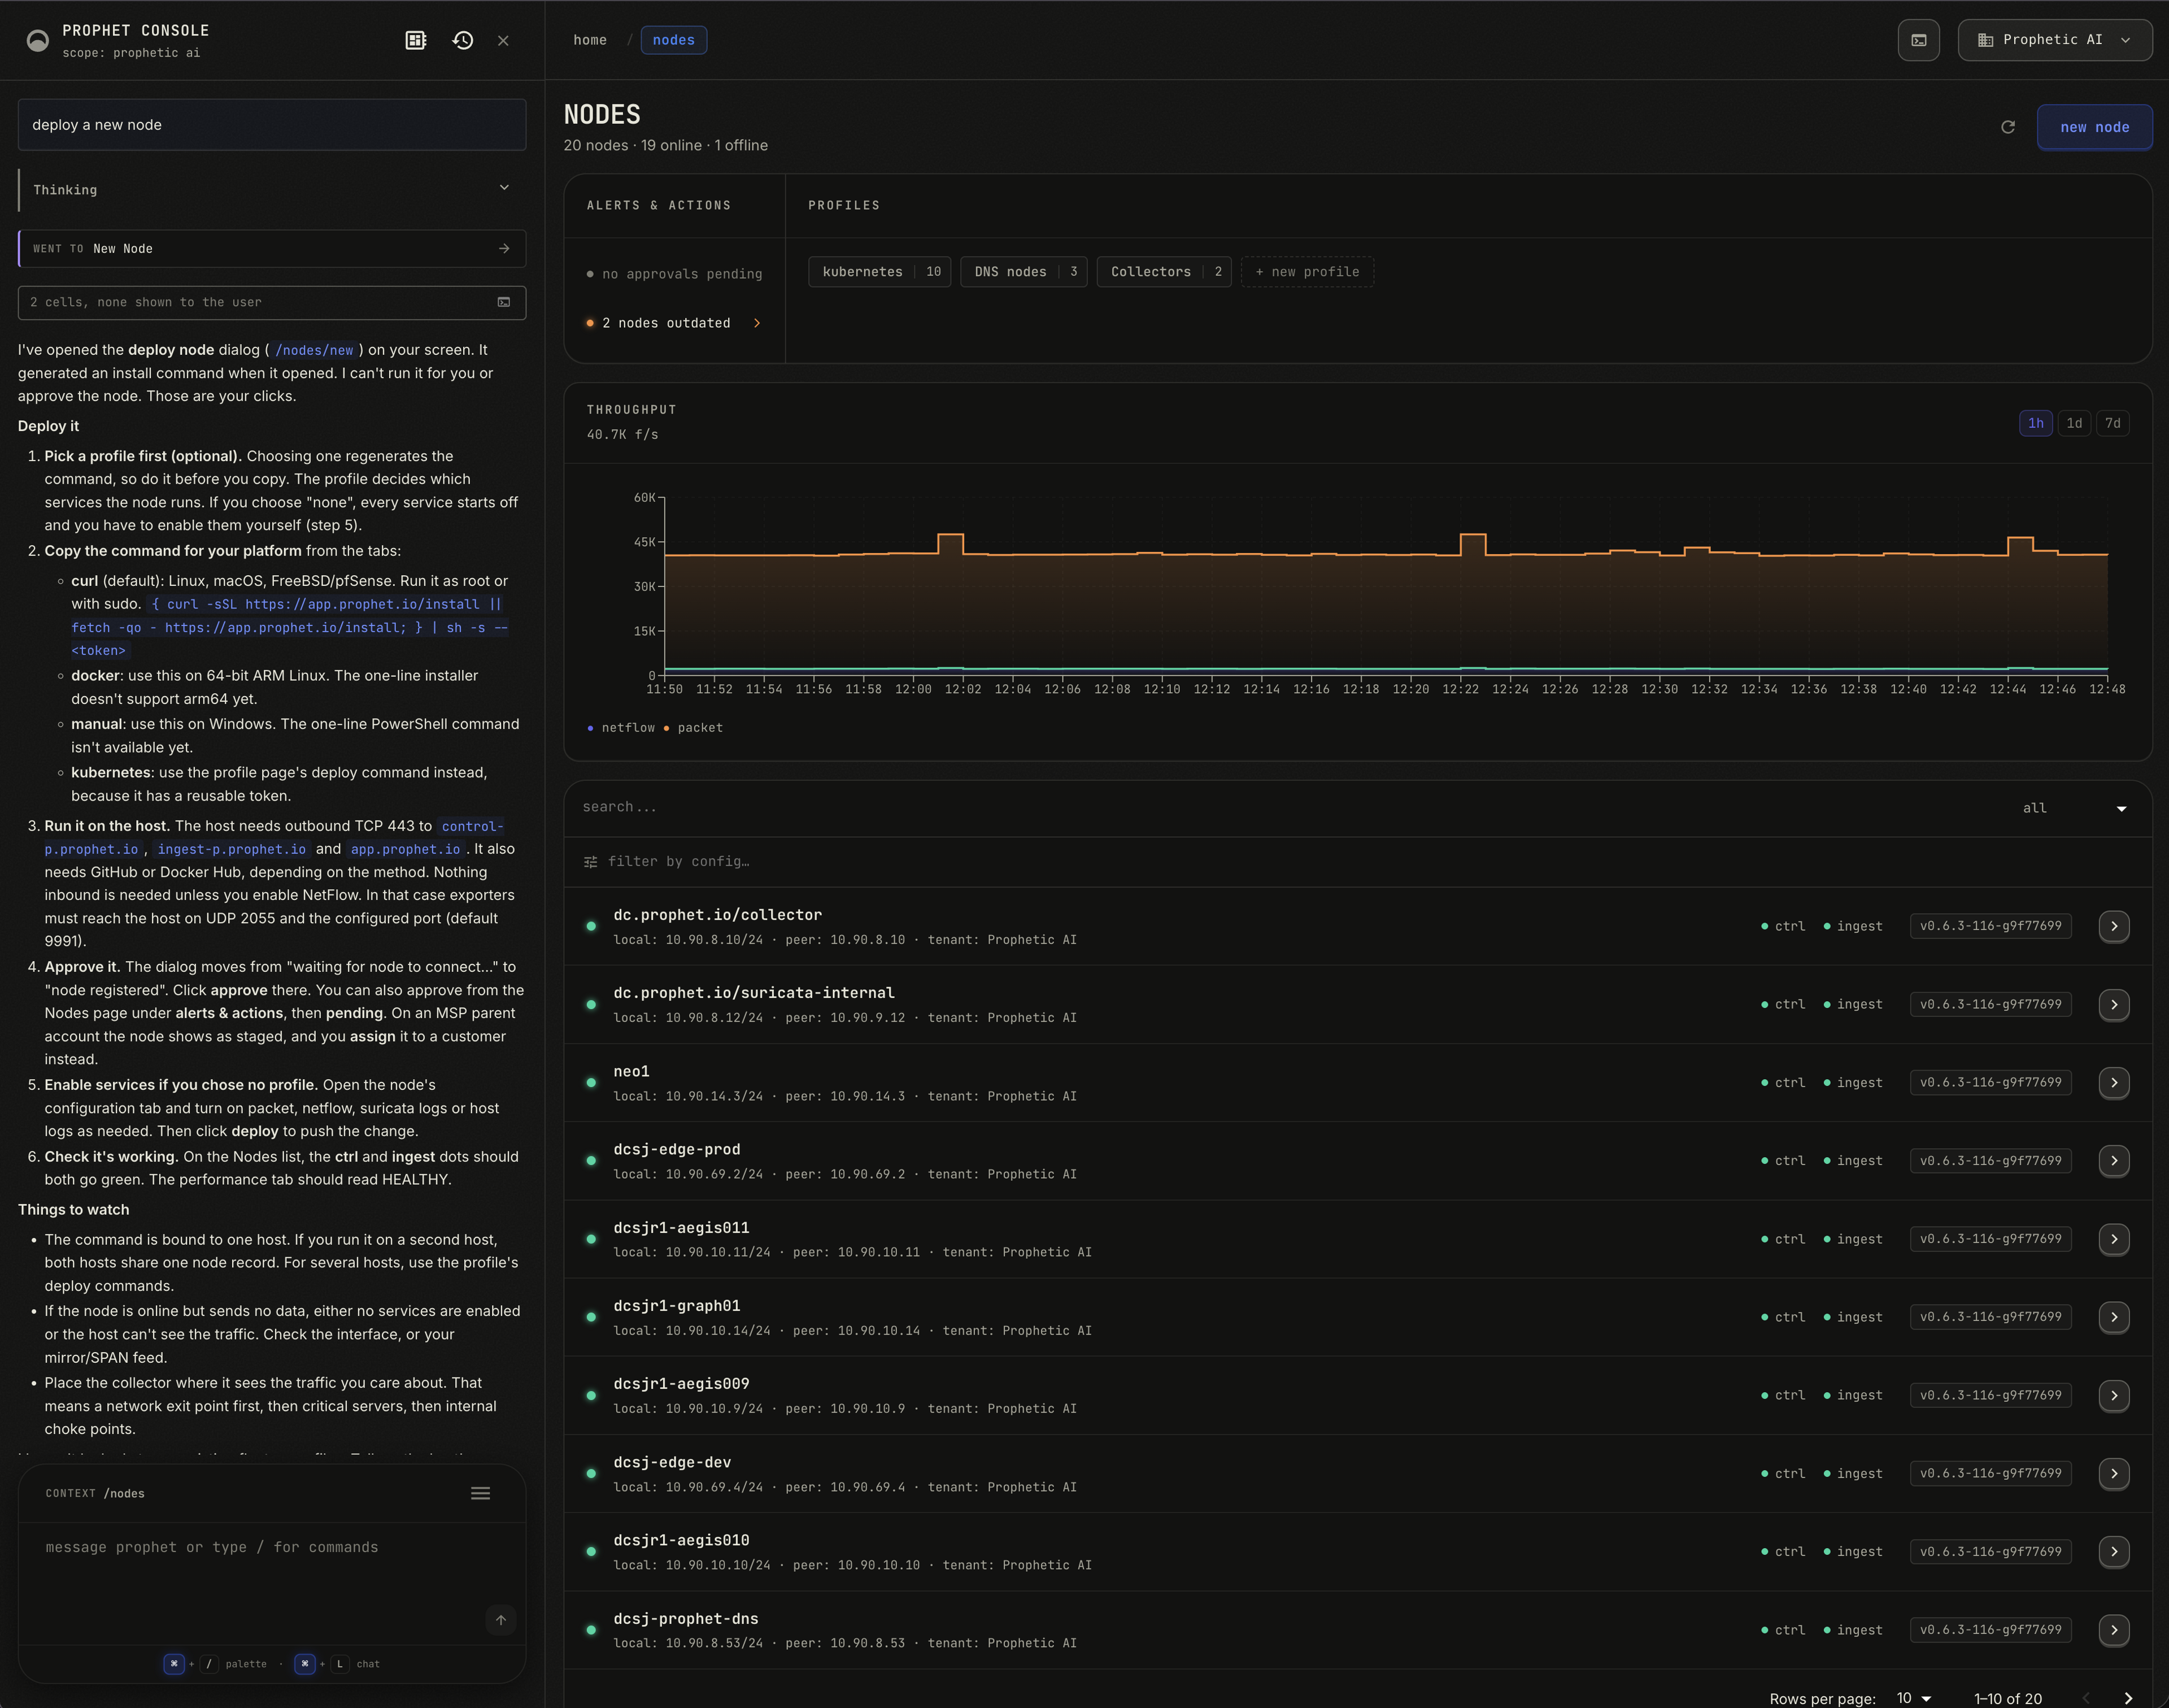The height and width of the screenshot is (1708, 2169).
Task: Click the filter by config sliders icon
Action: pos(591,862)
